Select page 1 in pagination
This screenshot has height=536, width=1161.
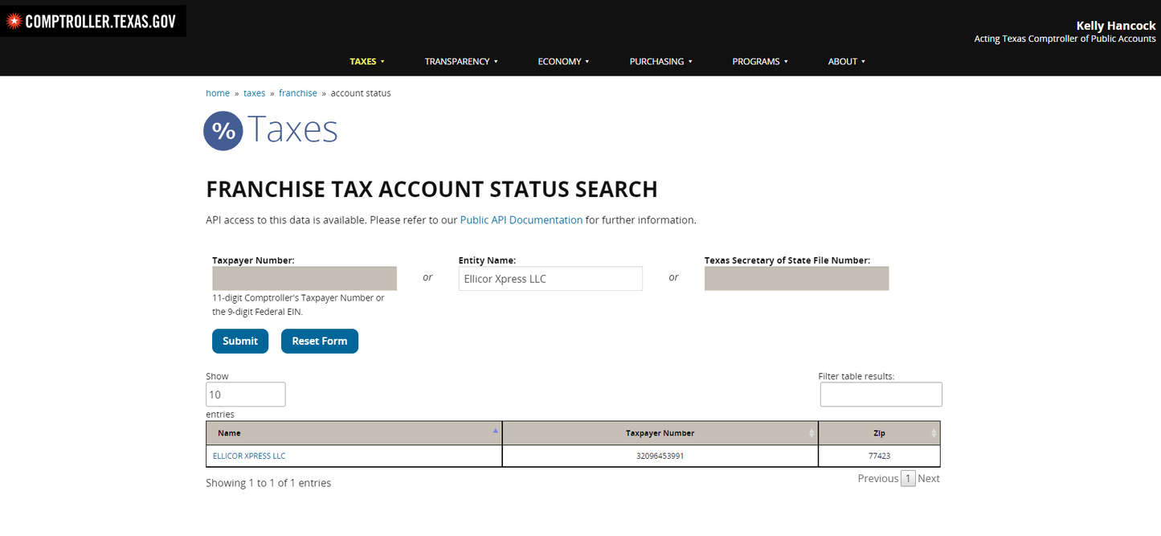coord(908,479)
